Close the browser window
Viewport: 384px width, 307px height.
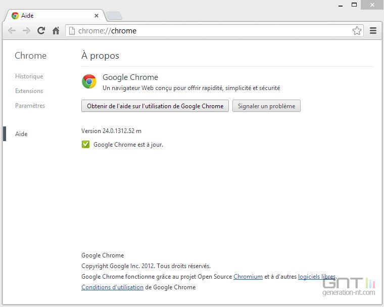pyautogui.click(x=372, y=5)
